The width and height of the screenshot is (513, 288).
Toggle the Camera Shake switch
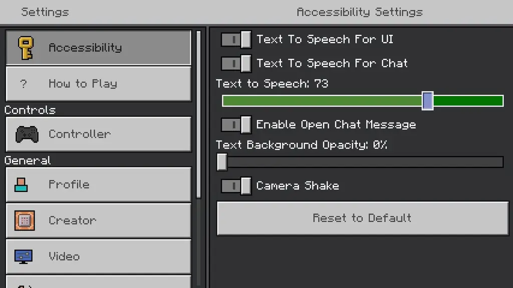tap(236, 186)
